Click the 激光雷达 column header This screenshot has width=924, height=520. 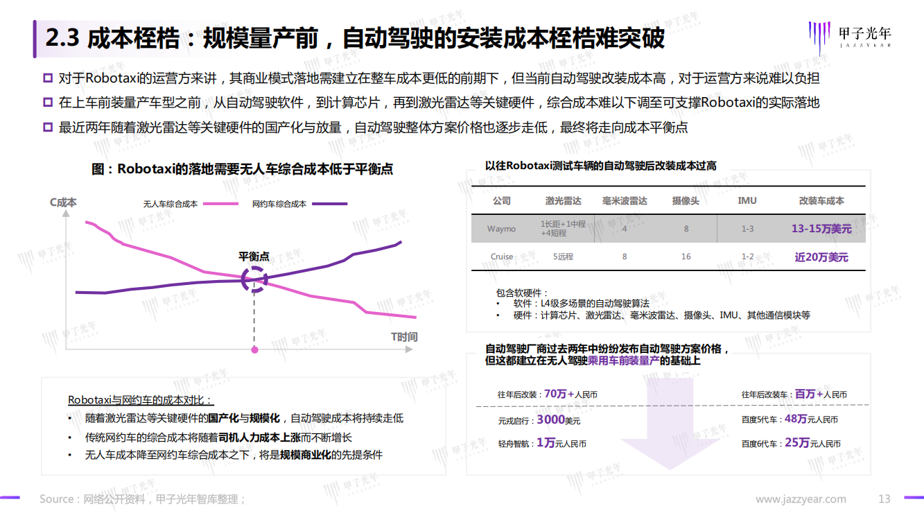point(563,200)
